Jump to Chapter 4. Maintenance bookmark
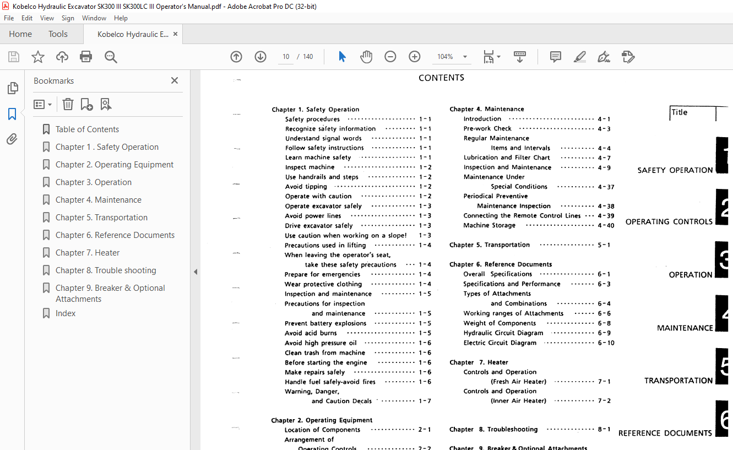 click(x=99, y=200)
